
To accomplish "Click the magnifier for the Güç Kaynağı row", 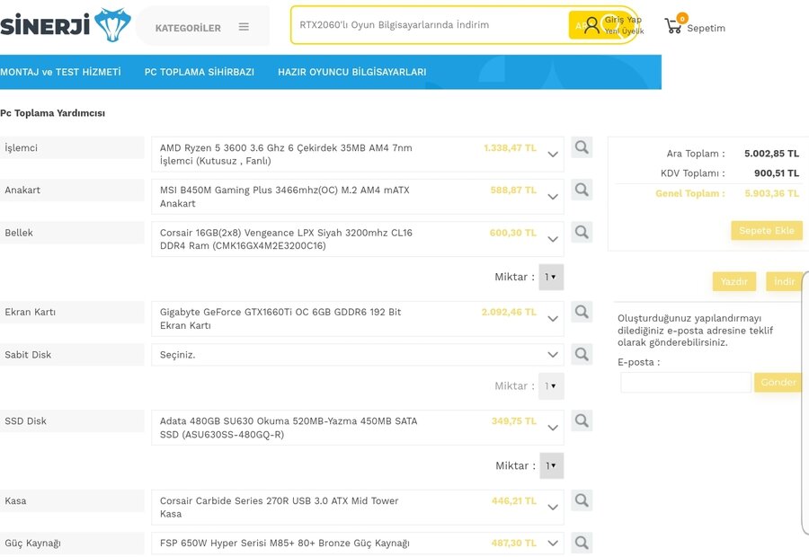I will tap(582, 543).
